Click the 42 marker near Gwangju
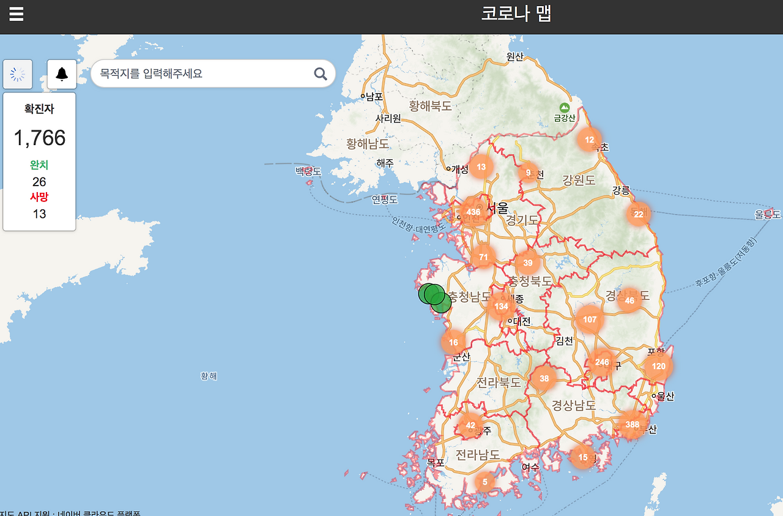Screen dimensions: 783x516 (x=470, y=424)
